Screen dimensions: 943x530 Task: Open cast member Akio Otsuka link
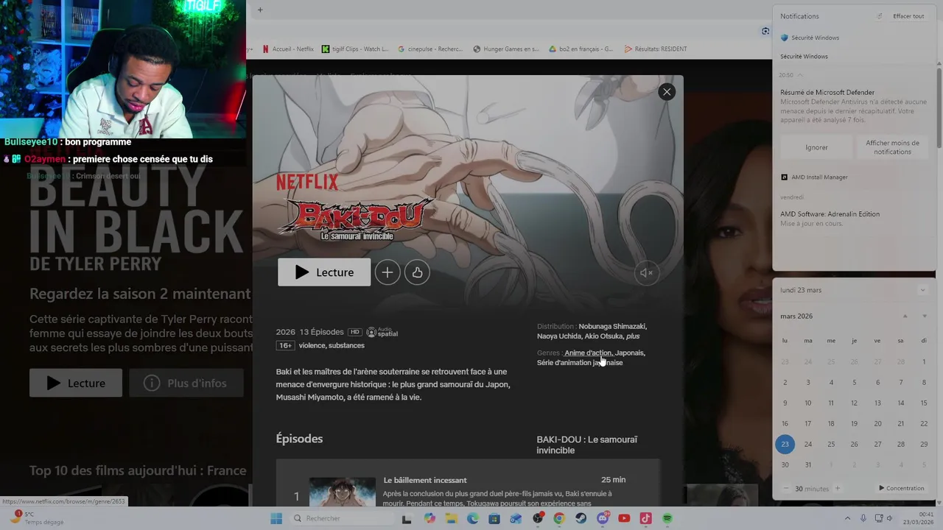click(x=604, y=336)
